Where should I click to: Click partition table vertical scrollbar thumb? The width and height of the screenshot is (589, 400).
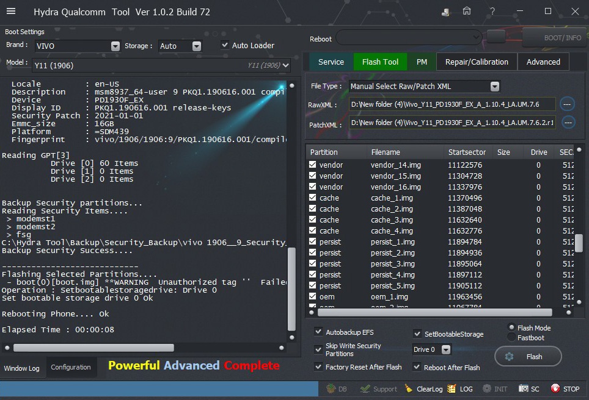tap(579, 243)
